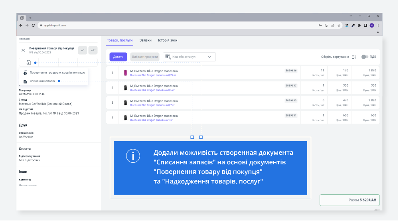Open the Історія змін tab
399x221 pixels.
tap(168, 40)
